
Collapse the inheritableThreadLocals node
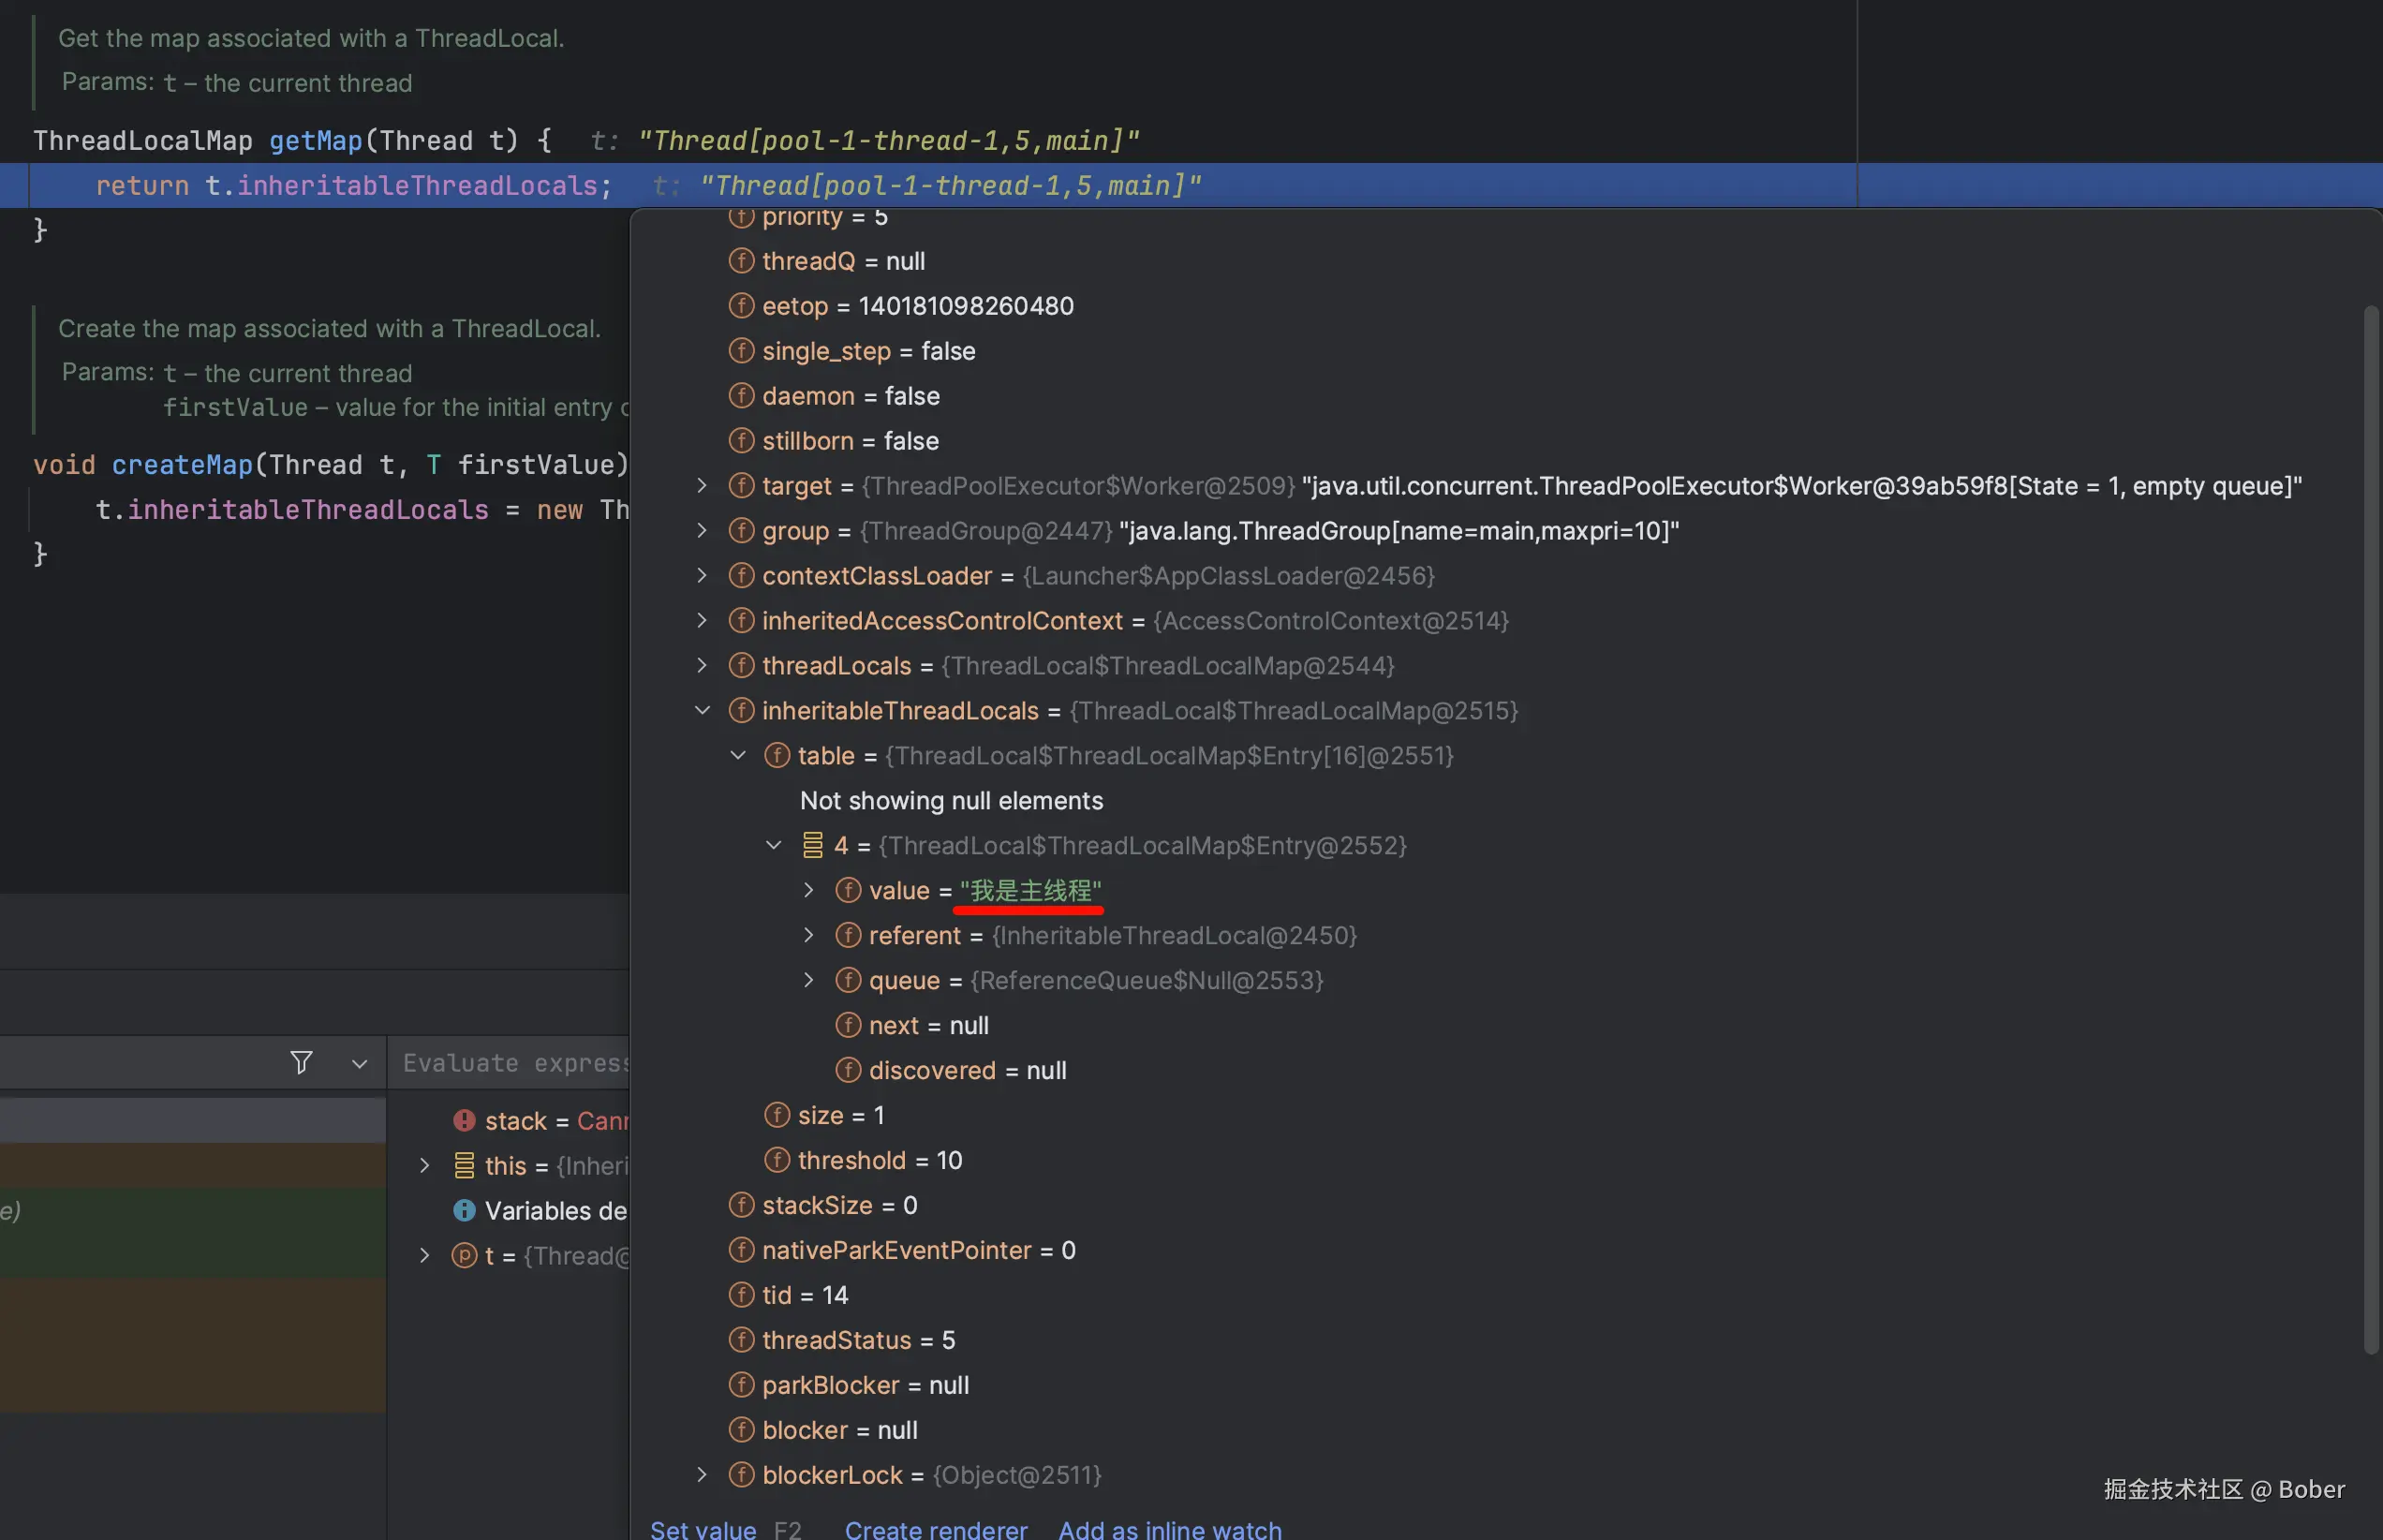point(702,710)
